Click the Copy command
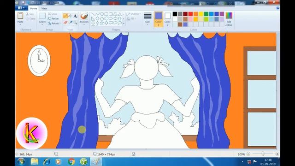 coord(30,18)
